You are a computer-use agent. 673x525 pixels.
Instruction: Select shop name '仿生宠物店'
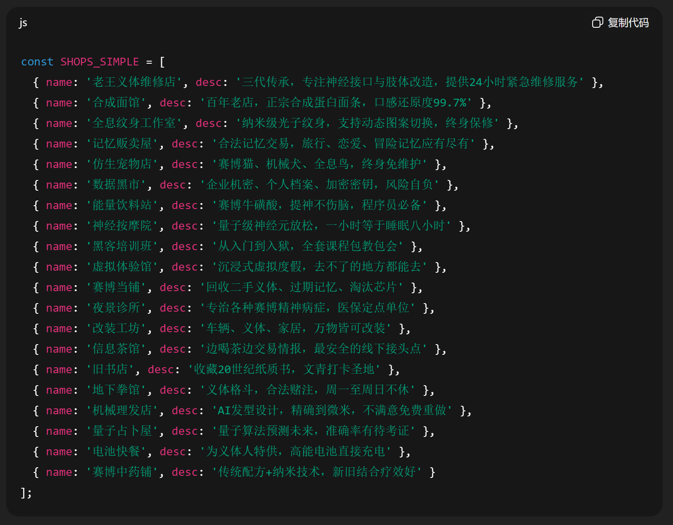click(x=122, y=164)
